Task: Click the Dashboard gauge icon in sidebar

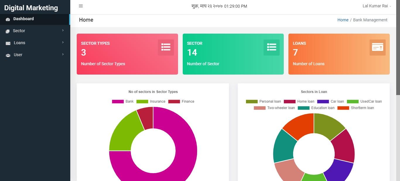Action: [x=8, y=19]
